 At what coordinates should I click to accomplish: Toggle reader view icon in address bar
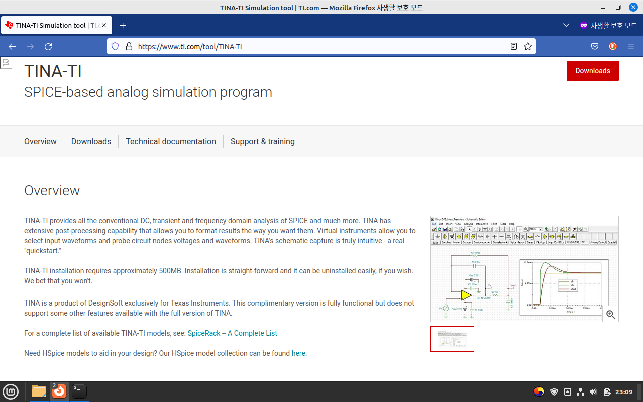(514, 46)
